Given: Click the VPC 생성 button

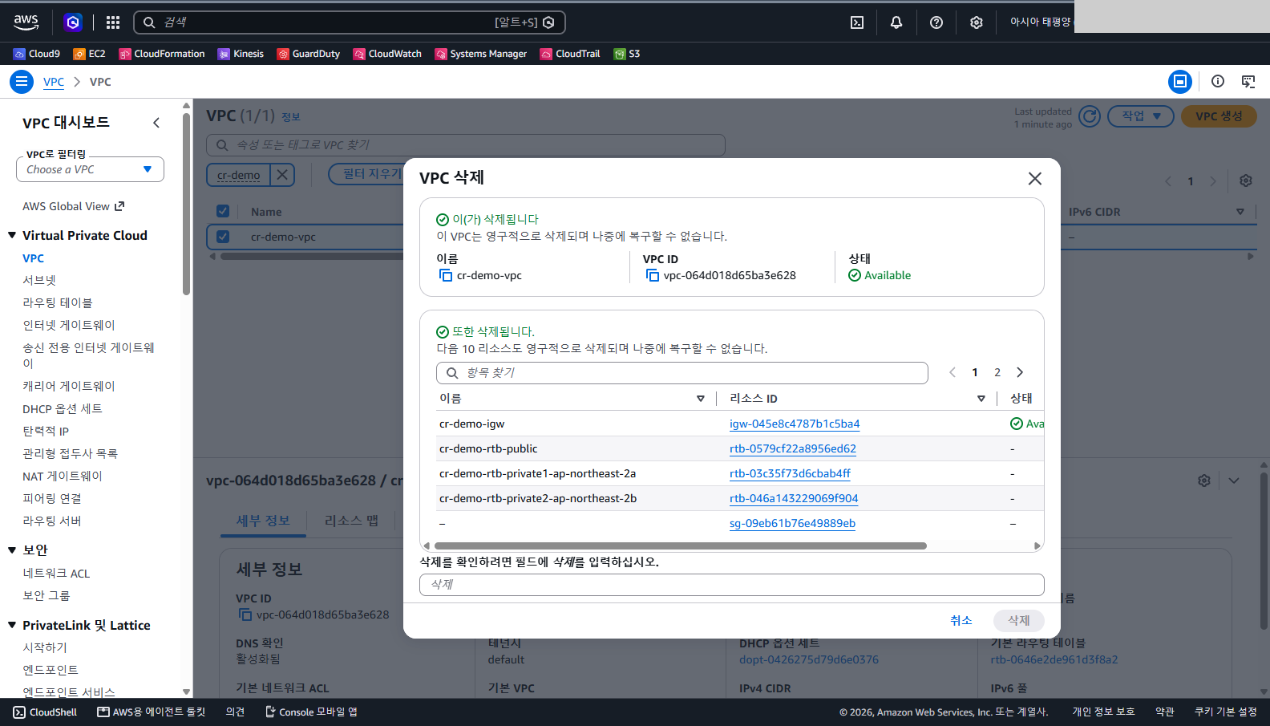Looking at the screenshot, I should [1219, 116].
